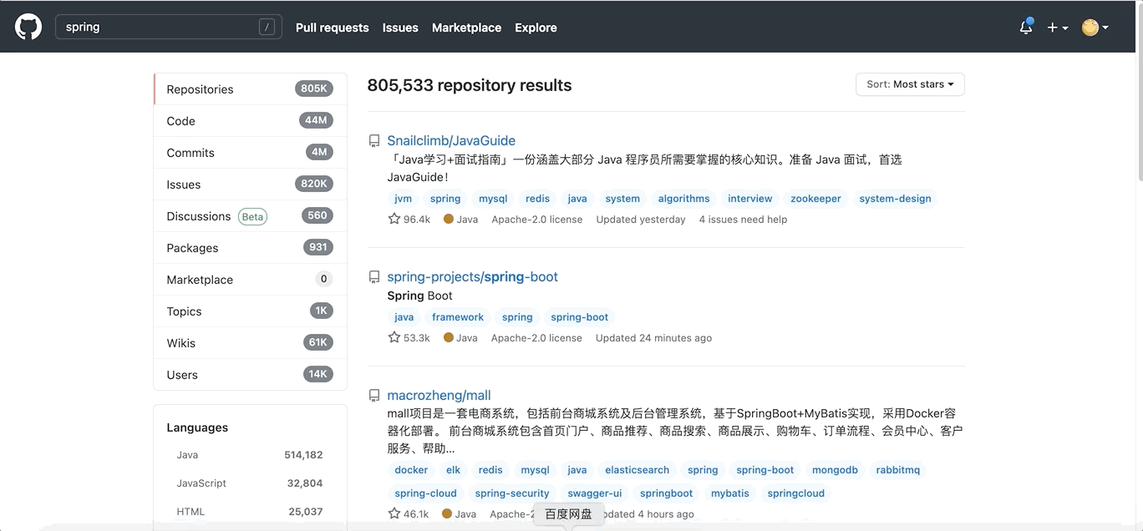The image size is (1143, 531).
Task: Click the repo icon beside spring-projects/spring-boot
Action: 374,277
